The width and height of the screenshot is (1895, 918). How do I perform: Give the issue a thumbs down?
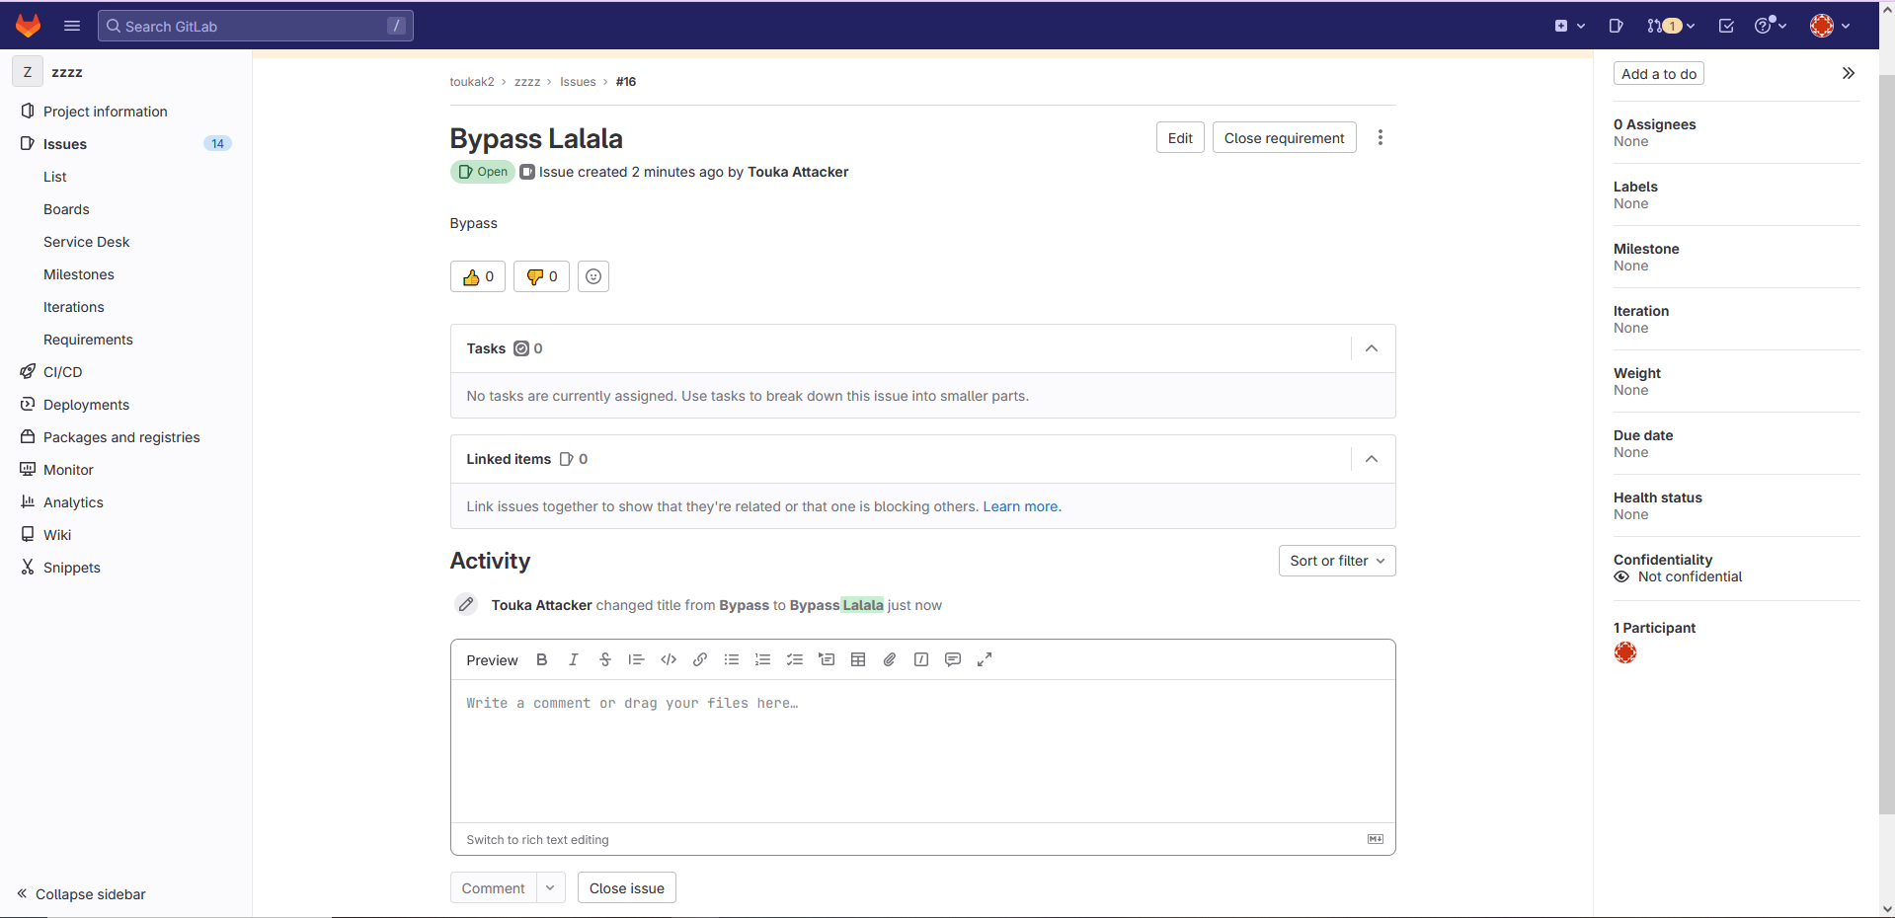pyautogui.click(x=541, y=276)
